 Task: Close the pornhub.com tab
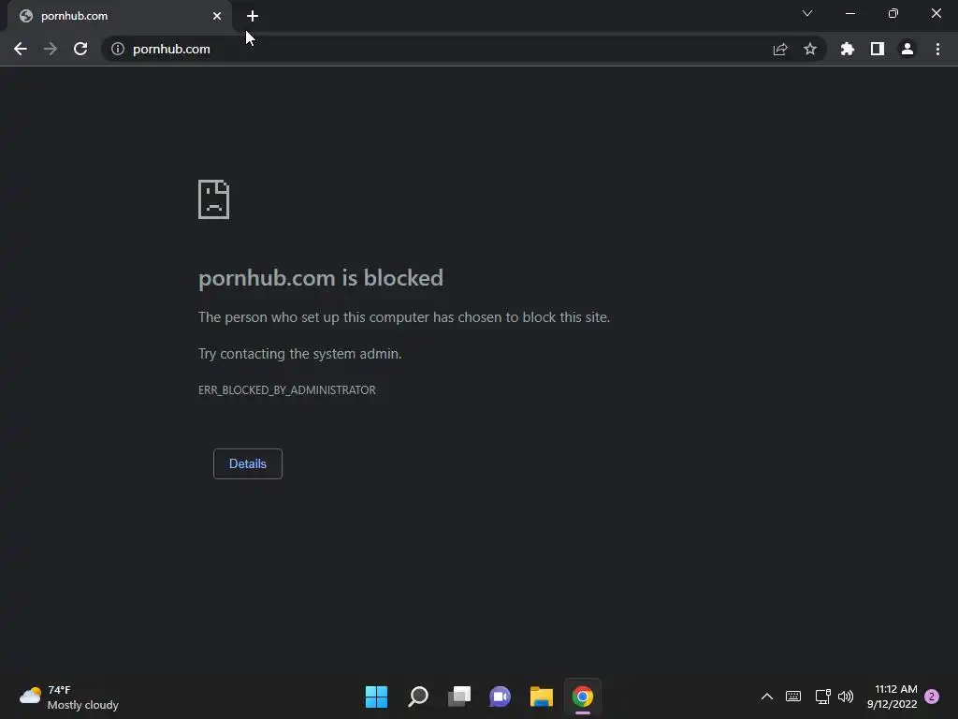(x=217, y=16)
